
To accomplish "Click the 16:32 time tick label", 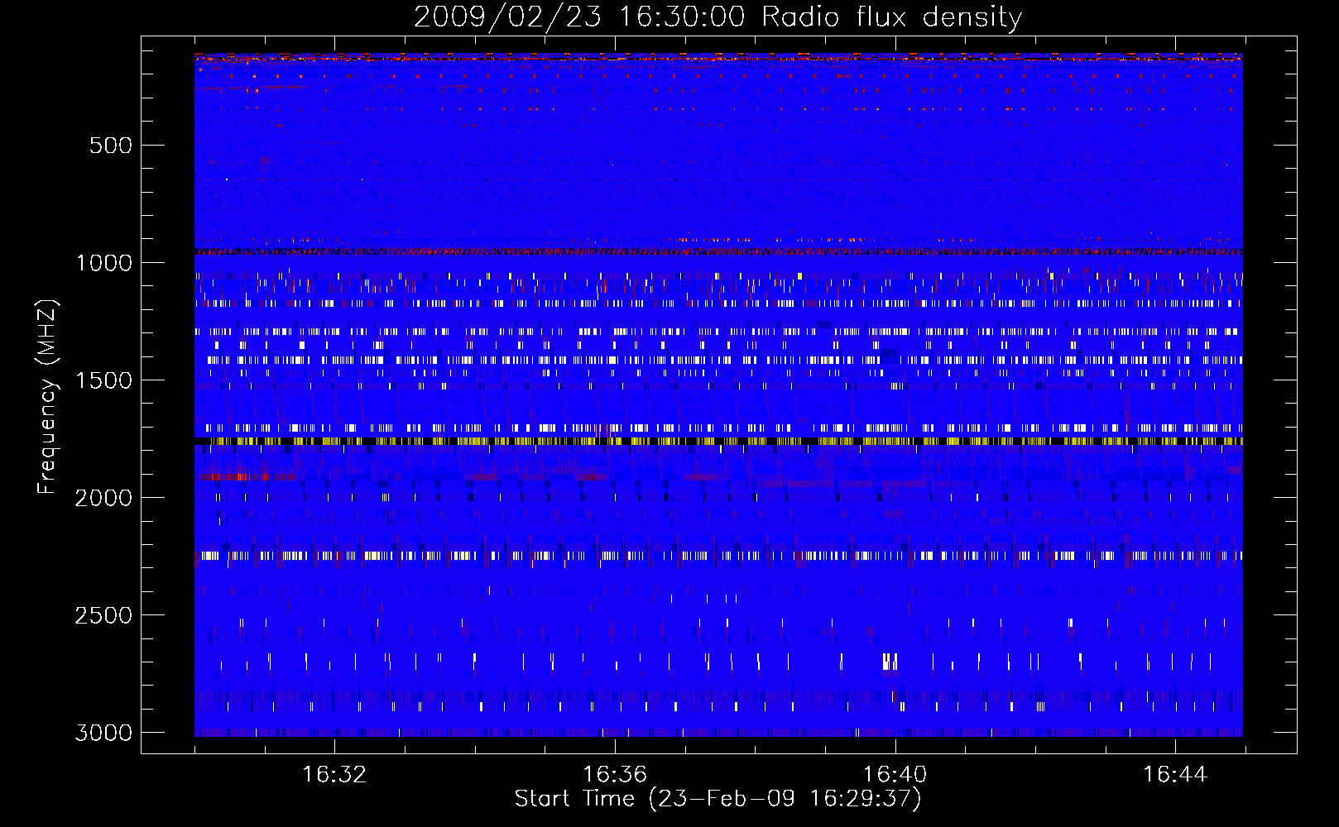I will (x=334, y=775).
